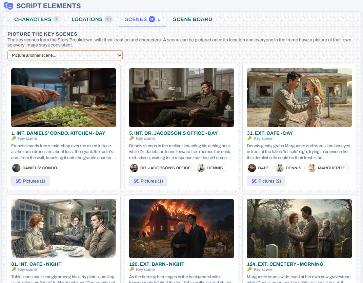The width and height of the screenshot is (363, 283).
Task: Click the key icon under scene 1 title
Action: pos(14,138)
